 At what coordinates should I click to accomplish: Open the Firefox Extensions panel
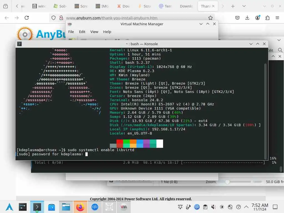(x=267, y=18)
